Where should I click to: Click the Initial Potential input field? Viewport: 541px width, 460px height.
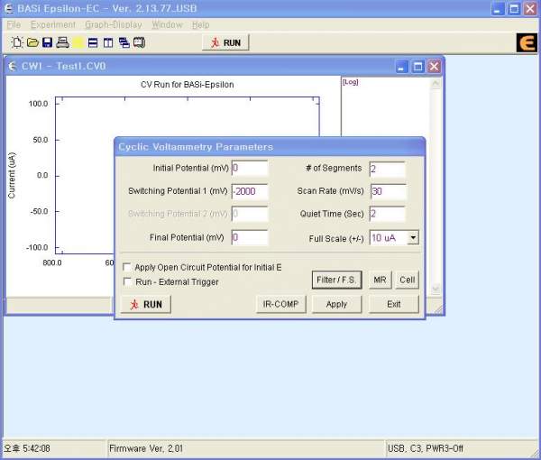[250, 168]
